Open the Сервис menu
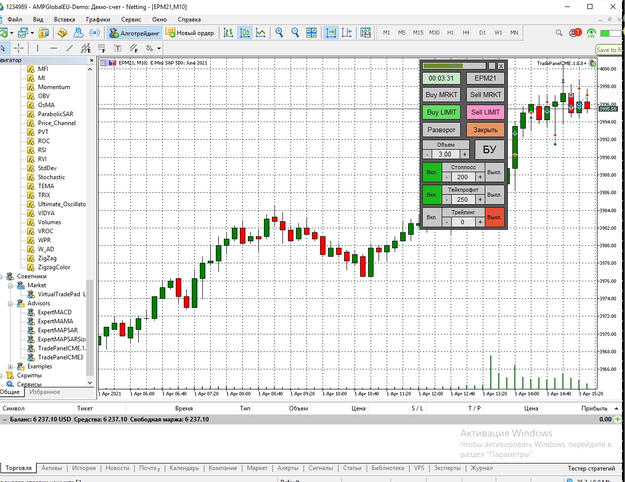Viewport: 625px width, 482px height. point(131,20)
